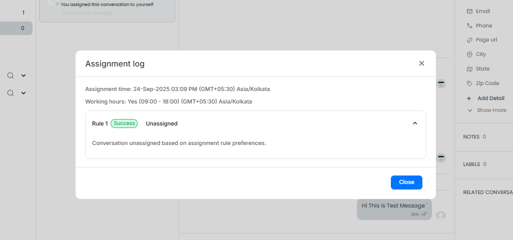Open the Related Conversations section
This screenshot has width=513, height=240.
(487, 192)
